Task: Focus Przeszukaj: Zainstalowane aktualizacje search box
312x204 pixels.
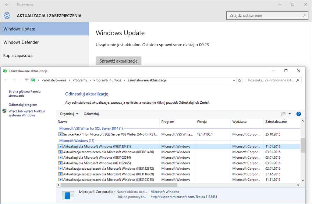Action: [274, 80]
